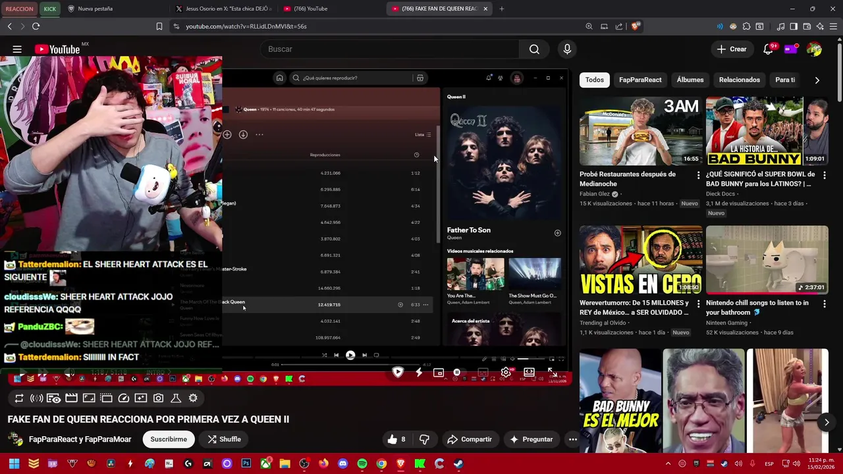Open the YouTube account avatar menu
This screenshot has width=843, height=474.
[815, 49]
